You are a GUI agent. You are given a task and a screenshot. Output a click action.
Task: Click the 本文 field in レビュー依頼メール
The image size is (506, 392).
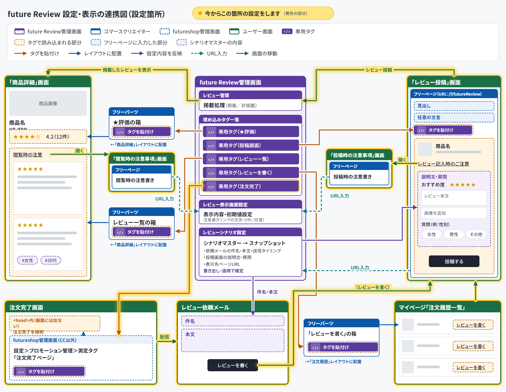233,340
